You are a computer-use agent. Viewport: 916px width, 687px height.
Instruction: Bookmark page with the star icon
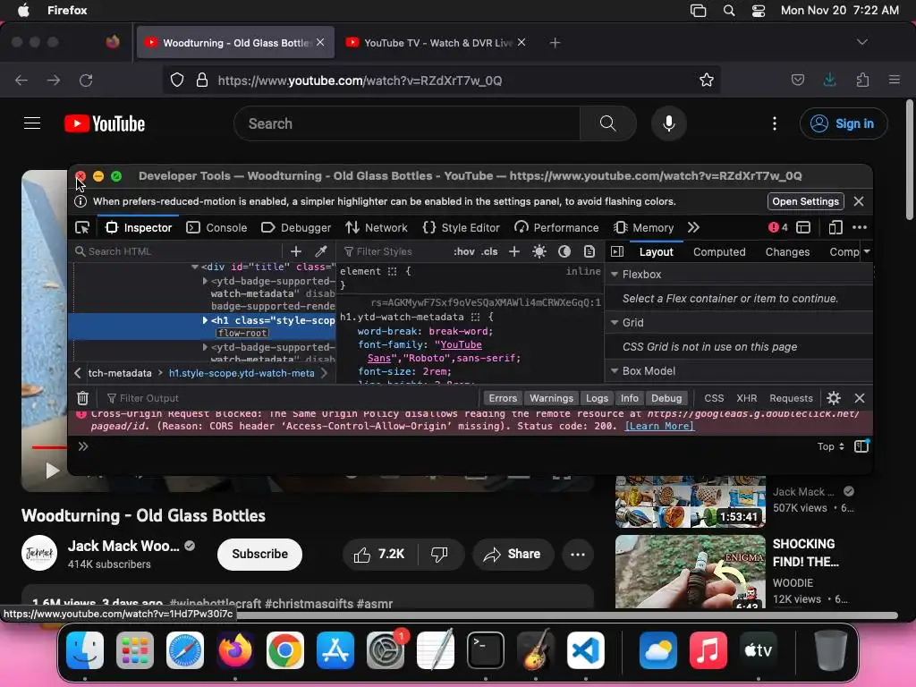[x=707, y=80]
